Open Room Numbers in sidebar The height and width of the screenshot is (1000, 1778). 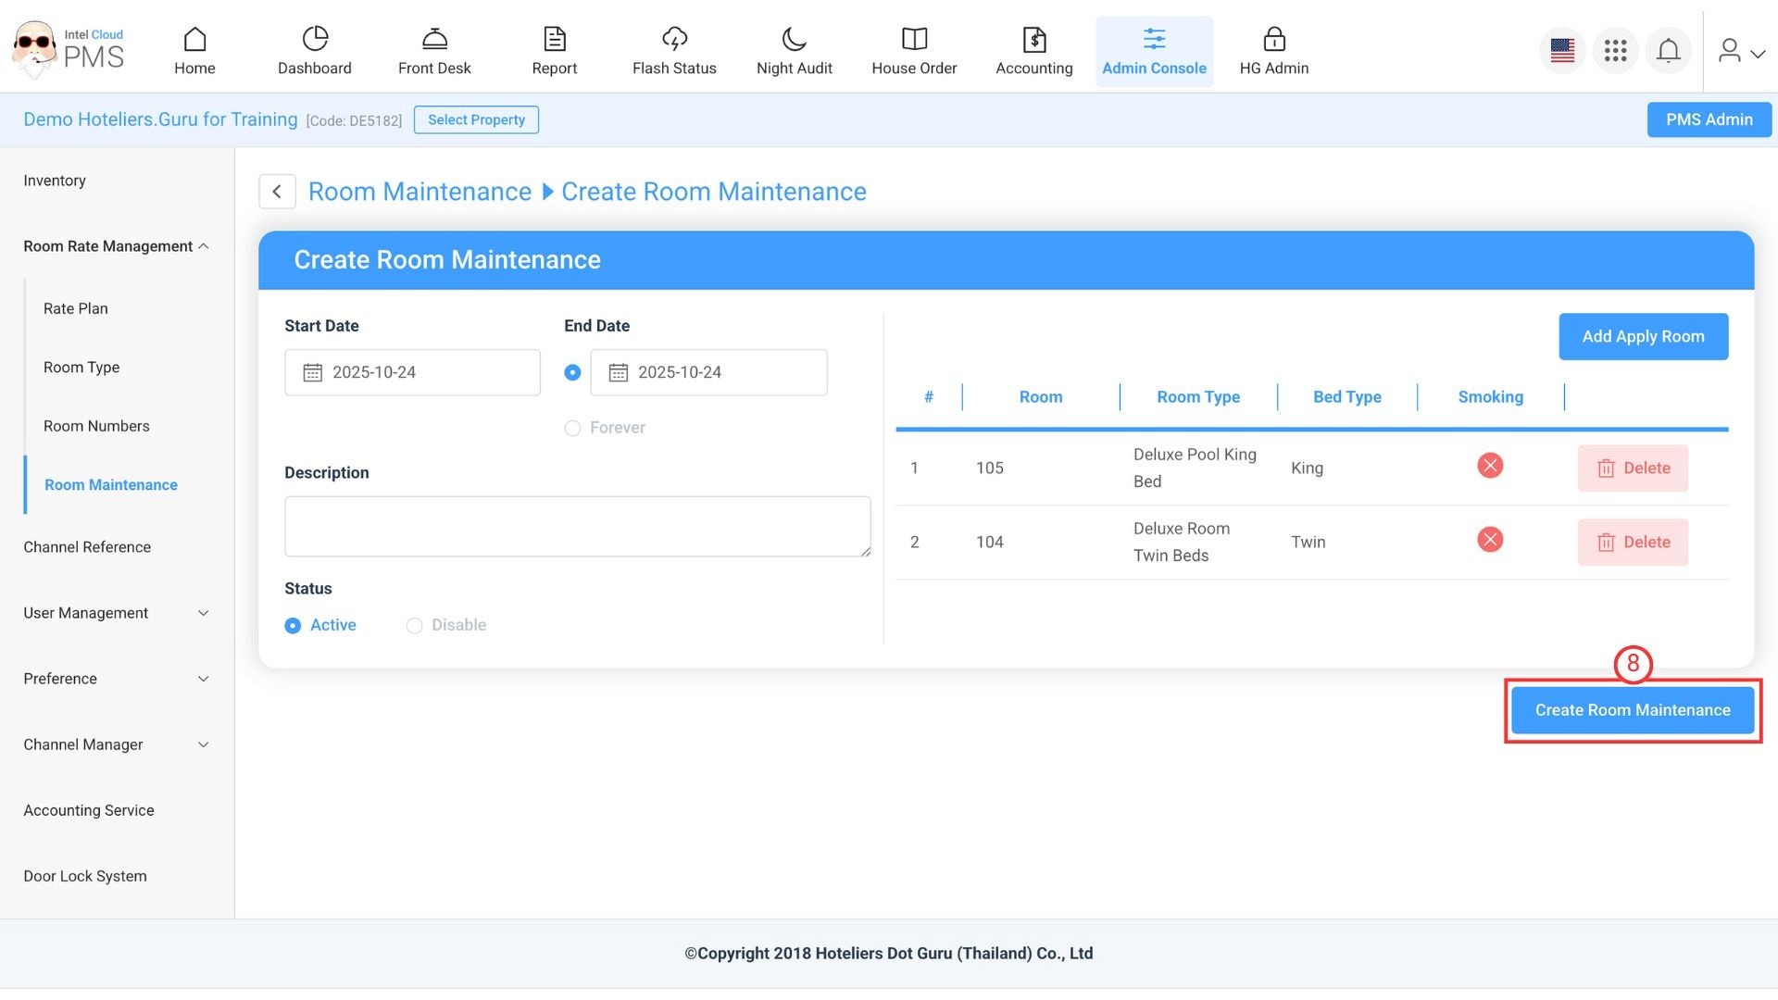[x=96, y=426]
